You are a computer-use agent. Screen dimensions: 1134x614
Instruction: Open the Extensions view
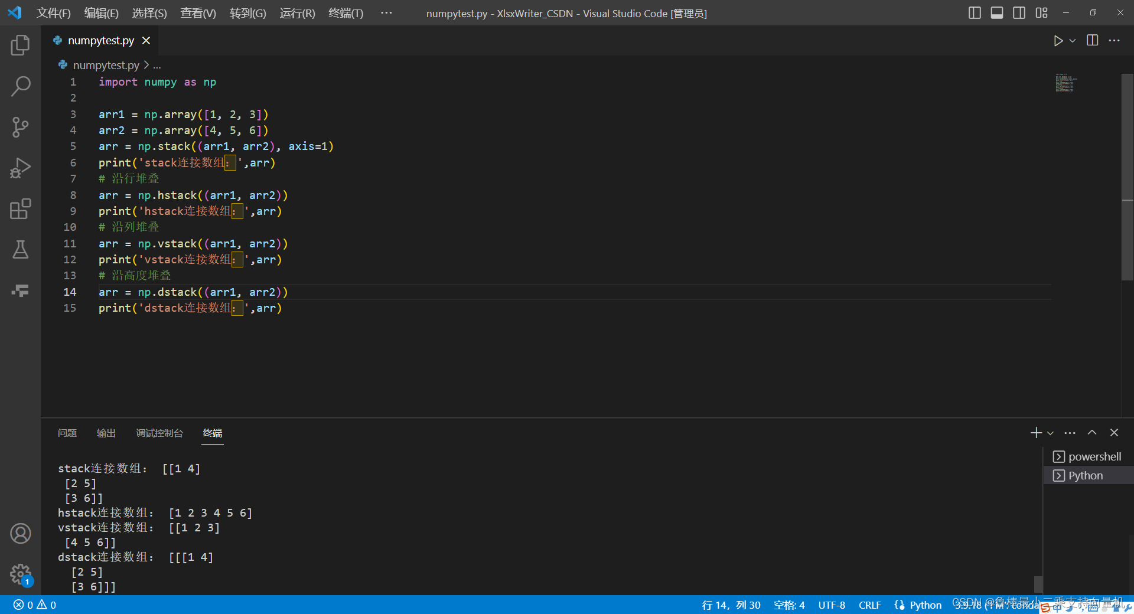click(x=20, y=209)
